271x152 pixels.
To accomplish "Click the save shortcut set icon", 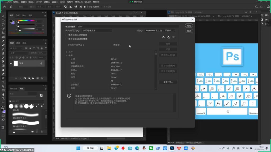I will (x=163, y=37).
